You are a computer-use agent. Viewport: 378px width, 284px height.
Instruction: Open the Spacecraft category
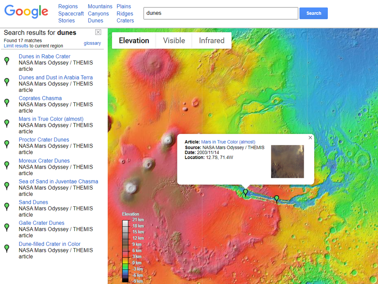tap(71, 14)
